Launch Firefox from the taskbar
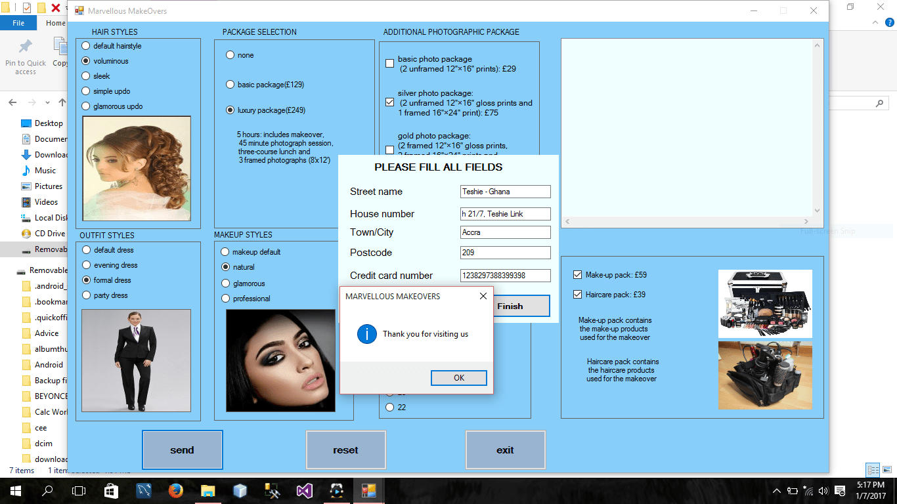Image resolution: width=897 pixels, height=504 pixels. click(x=175, y=490)
